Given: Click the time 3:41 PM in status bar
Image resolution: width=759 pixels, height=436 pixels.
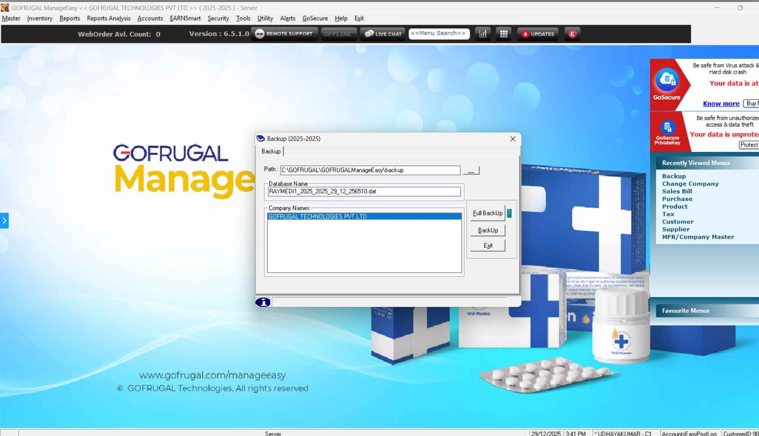Looking at the screenshot, I should click(x=576, y=433).
